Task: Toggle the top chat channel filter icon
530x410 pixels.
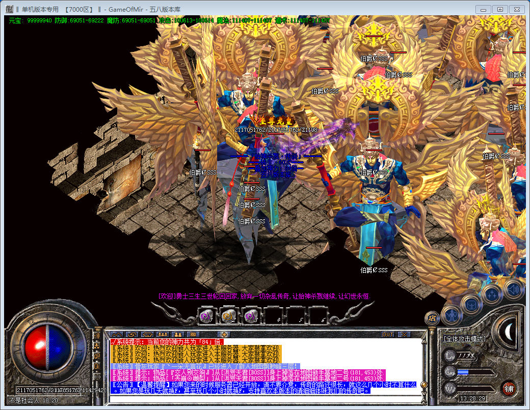Action: (97, 336)
